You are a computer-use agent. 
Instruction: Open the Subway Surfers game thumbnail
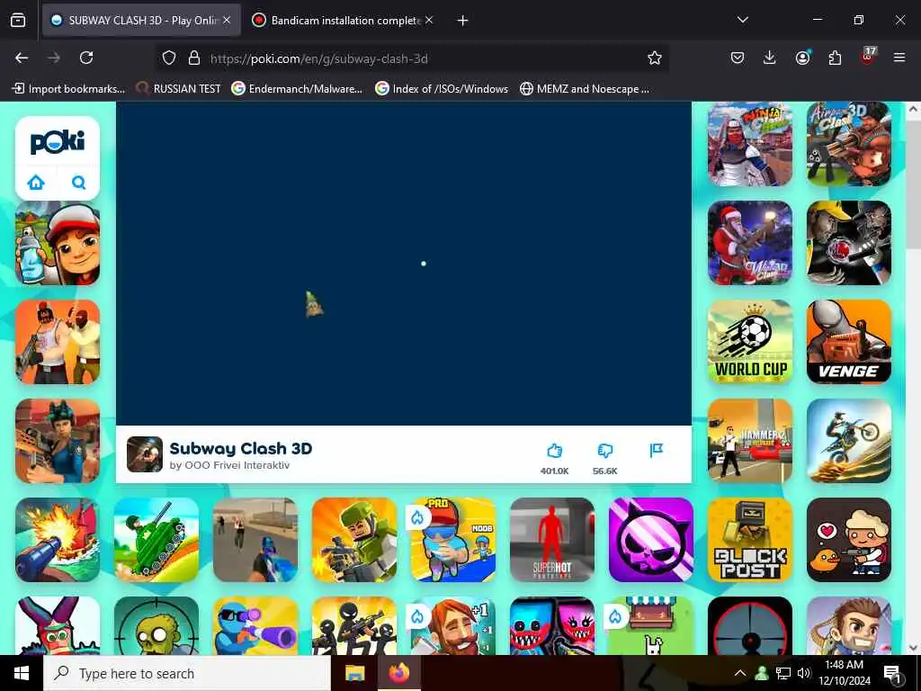coord(58,243)
